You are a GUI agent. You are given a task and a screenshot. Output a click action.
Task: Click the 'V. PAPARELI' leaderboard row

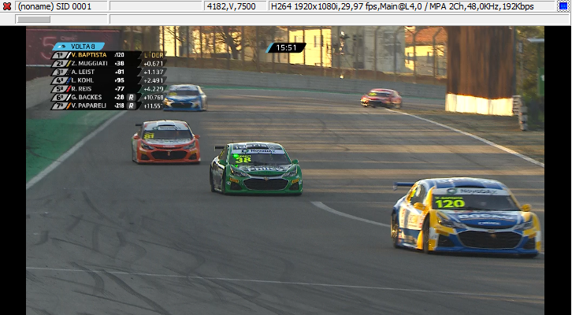[x=109, y=106]
